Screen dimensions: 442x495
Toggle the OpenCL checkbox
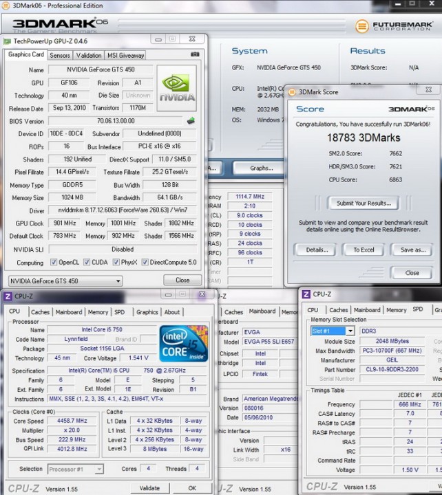coord(54,262)
